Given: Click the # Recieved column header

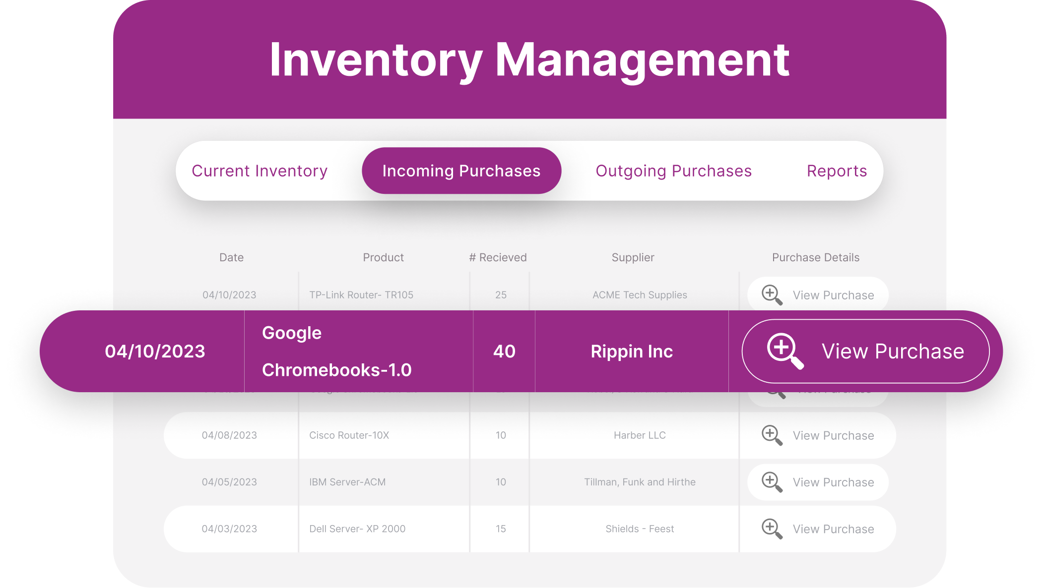Looking at the screenshot, I should 498,257.
